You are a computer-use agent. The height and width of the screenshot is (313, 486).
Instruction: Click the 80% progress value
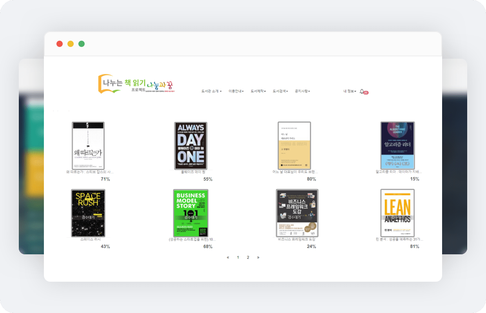point(312,179)
